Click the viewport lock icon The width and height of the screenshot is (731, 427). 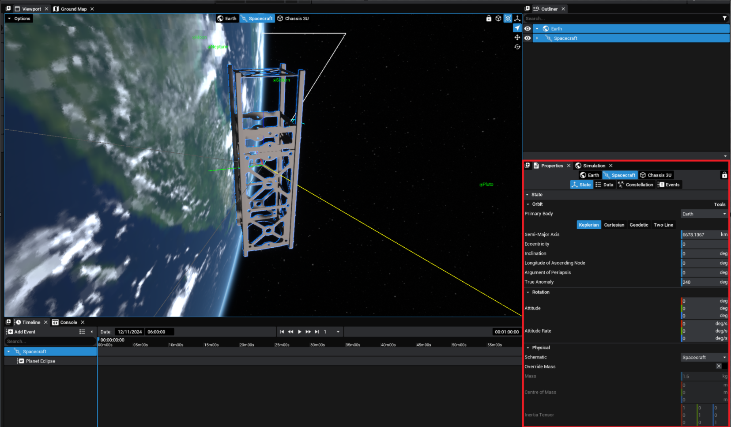489,19
